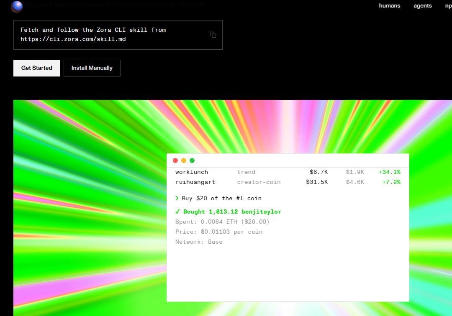This screenshot has height=316, width=452.
Task: Open the agents nav link
Action: coord(423,6)
